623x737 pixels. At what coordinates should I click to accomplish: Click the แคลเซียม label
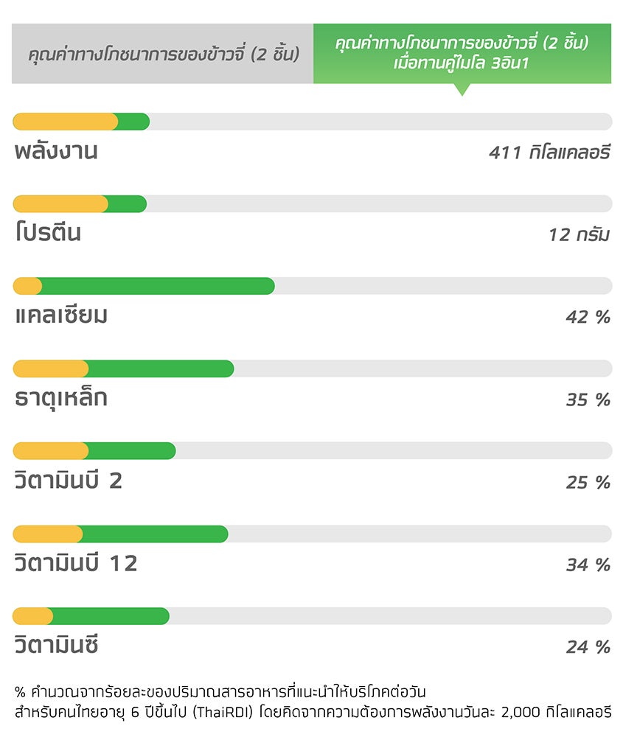pos(61,315)
